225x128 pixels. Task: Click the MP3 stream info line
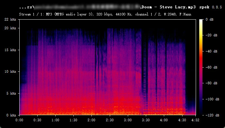(105, 14)
